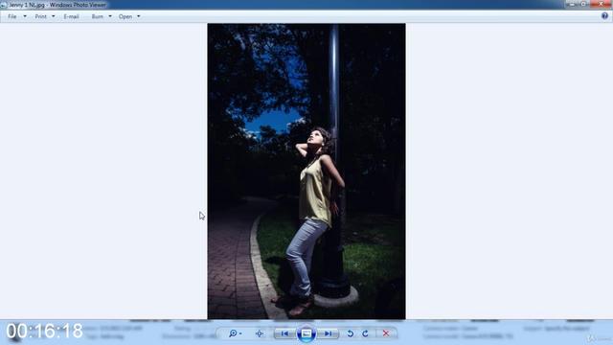Open the Burn menu

tap(98, 16)
